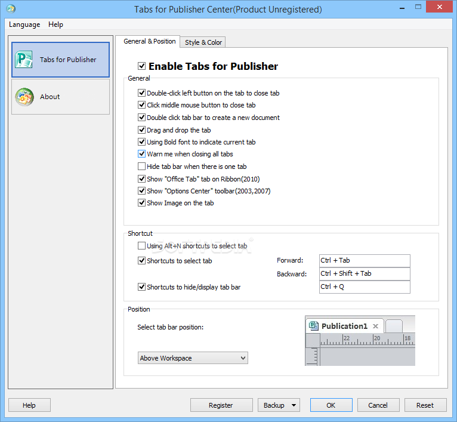Toggle Double click tab bar new document
457x422 pixels.
[141, 118]
